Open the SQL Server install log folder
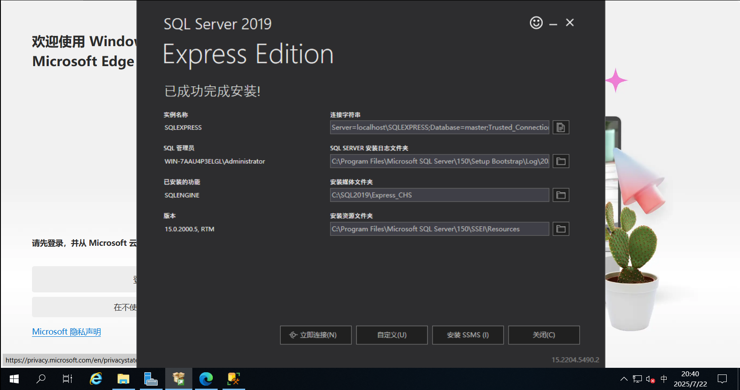 pyautogui.click(x=561, y=161)
